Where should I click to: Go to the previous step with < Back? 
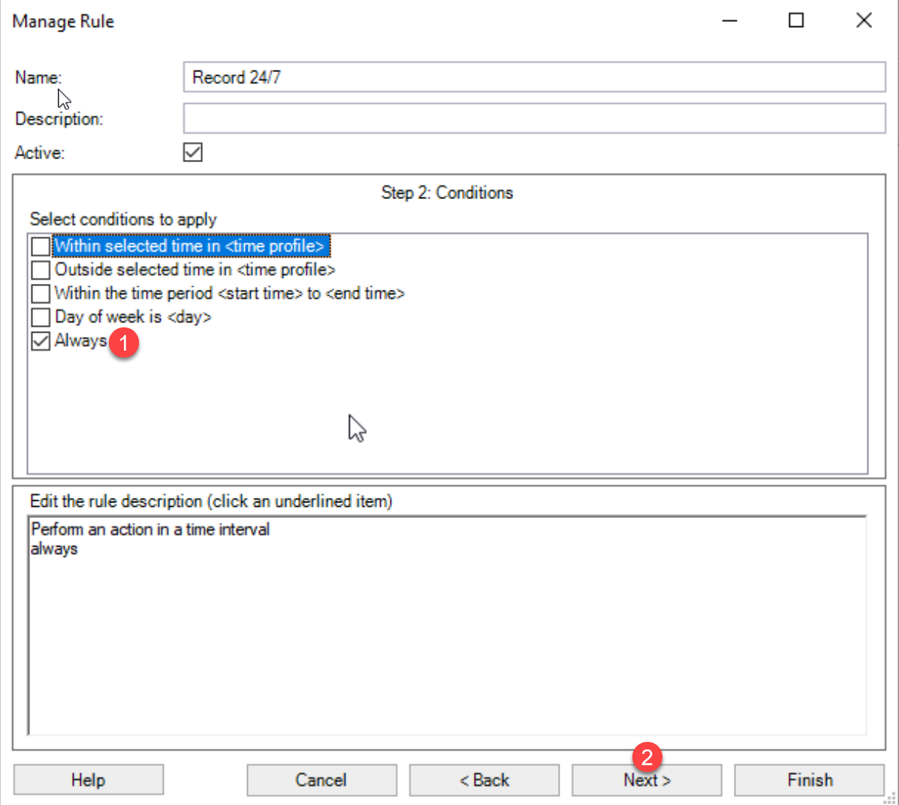click(484, 780)
